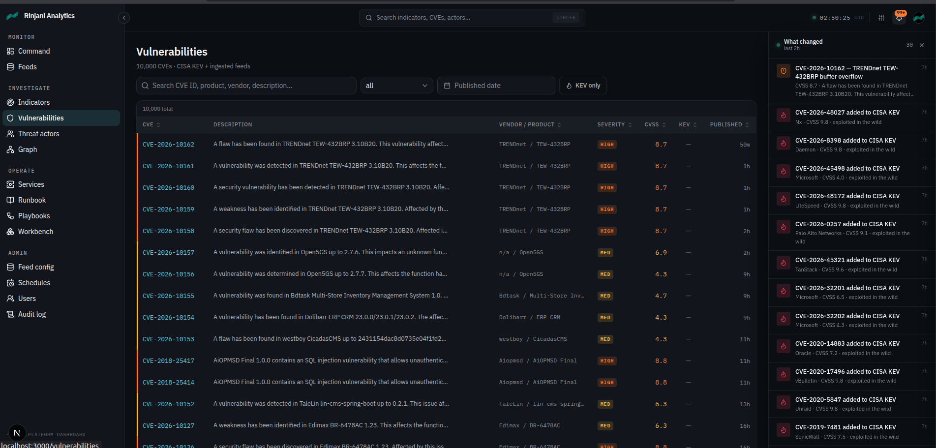Sort by CVSS column
936x448 pixels.
click(655, 125)
